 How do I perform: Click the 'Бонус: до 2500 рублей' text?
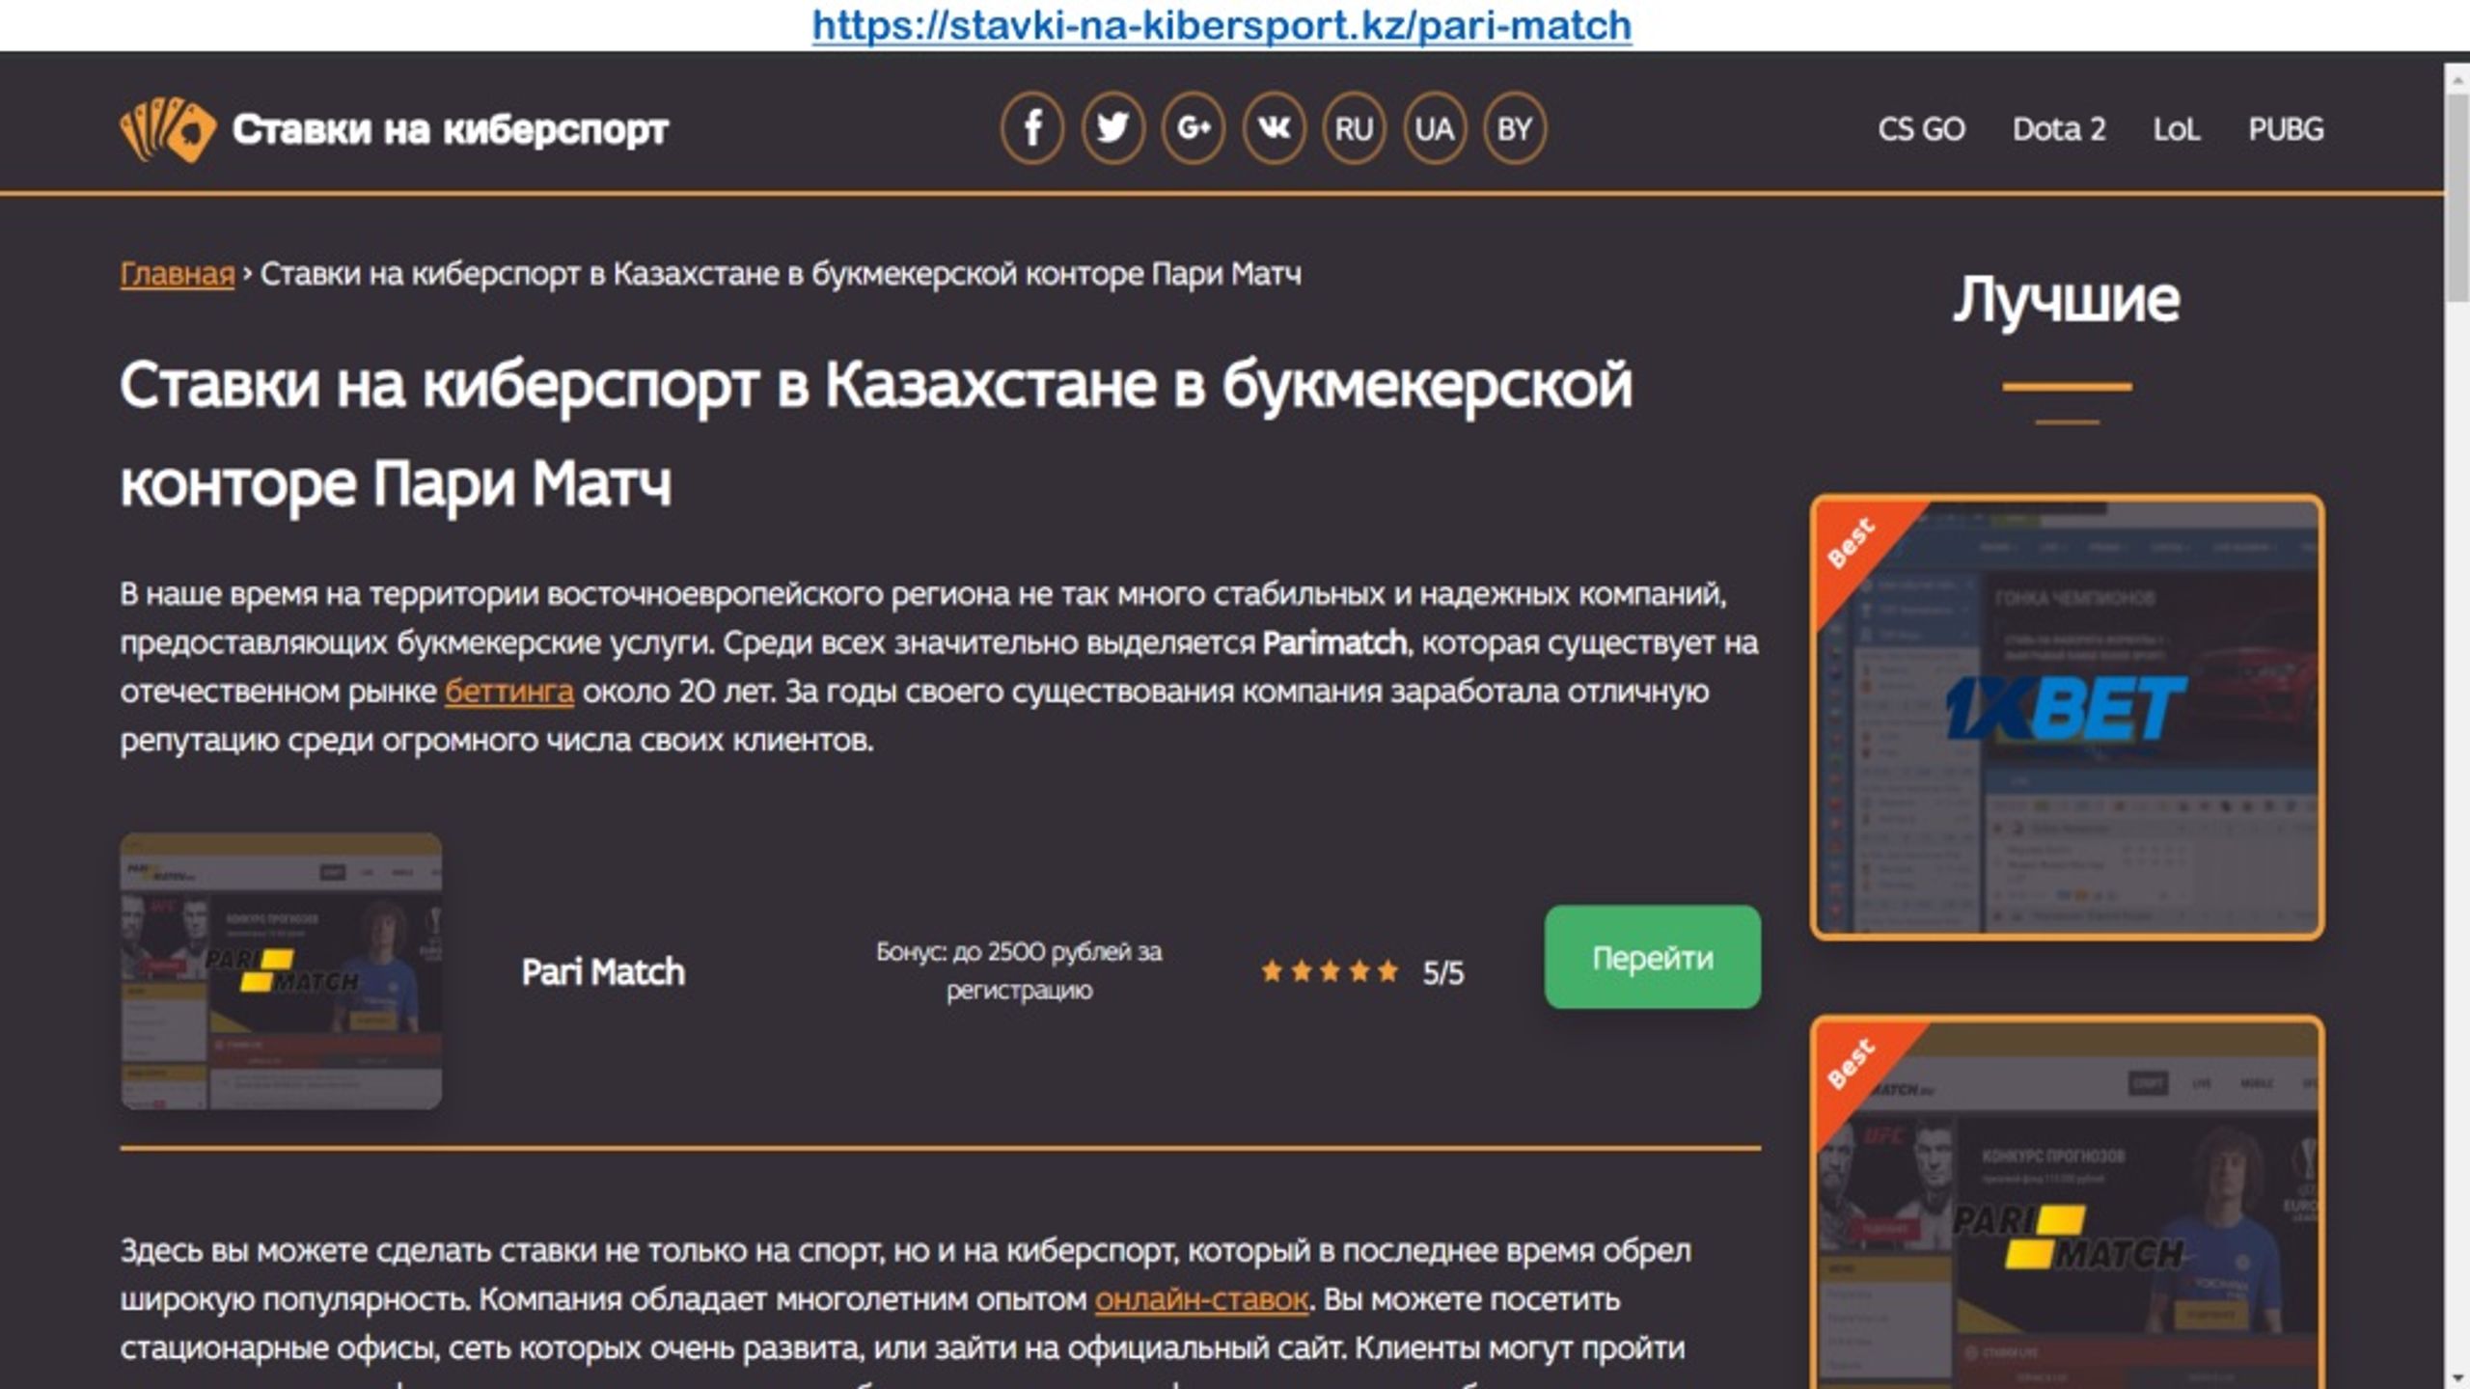coord(1019,970)
